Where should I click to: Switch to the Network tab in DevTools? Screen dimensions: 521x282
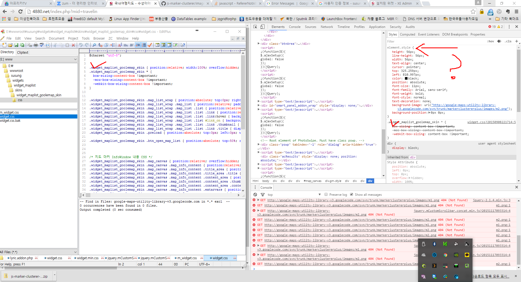(327, 27)
